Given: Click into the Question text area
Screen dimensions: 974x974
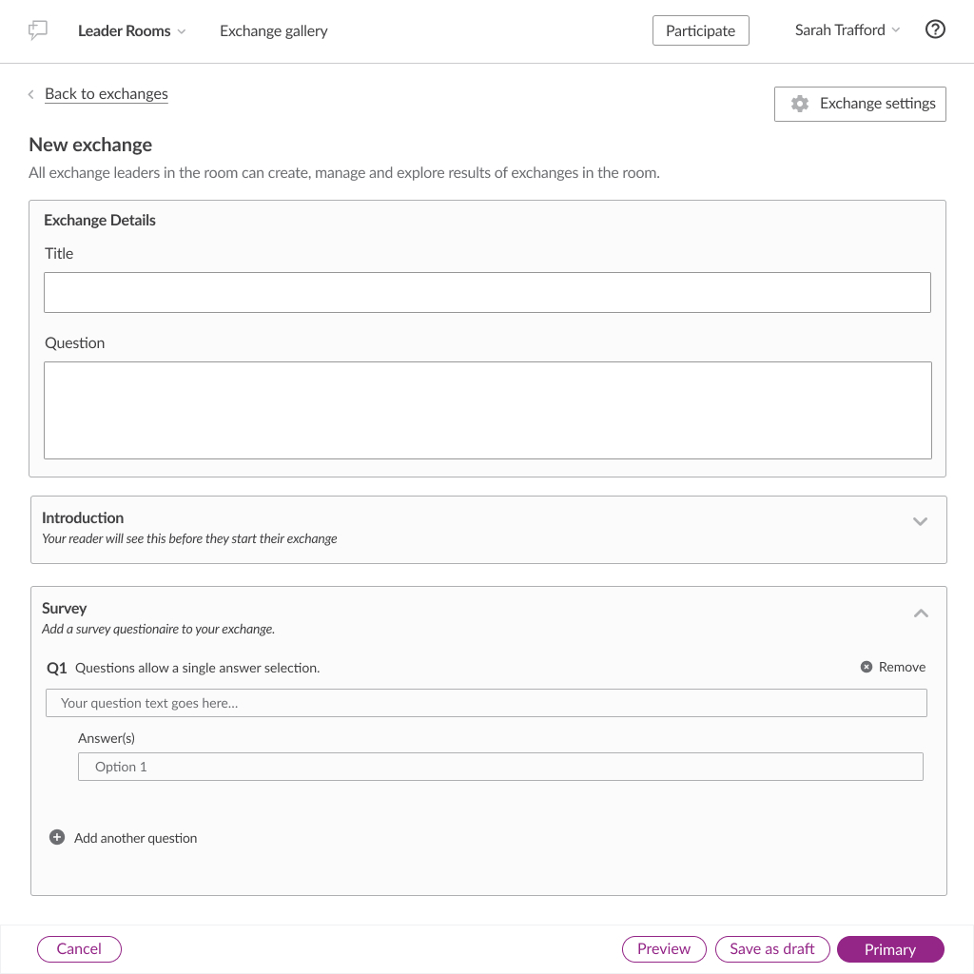Looking at the screenshot, I should [487, 410].
